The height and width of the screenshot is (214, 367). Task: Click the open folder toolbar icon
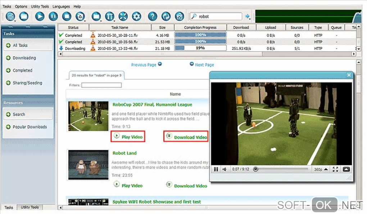24,16
